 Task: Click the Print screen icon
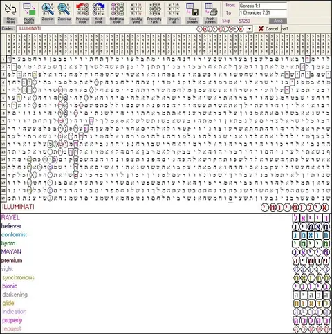tap(210, 9)
